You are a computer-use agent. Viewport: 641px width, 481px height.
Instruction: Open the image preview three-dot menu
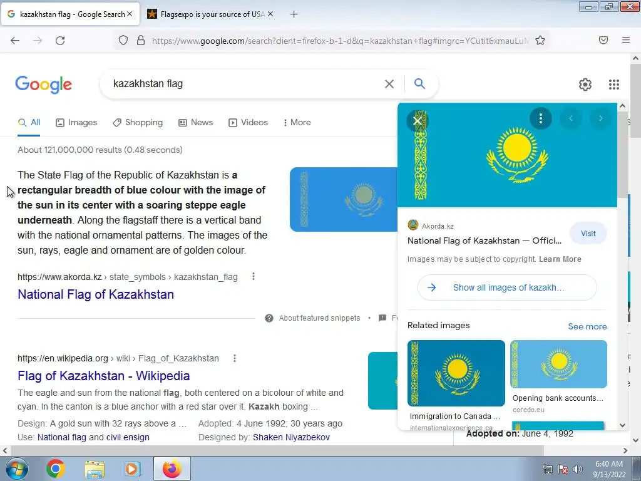click(x=540, y=118)
